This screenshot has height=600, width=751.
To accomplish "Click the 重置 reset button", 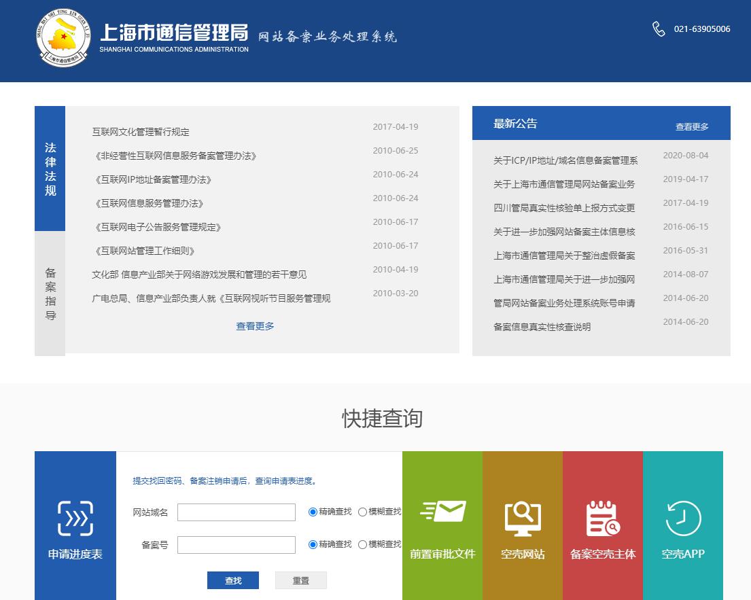I will click(x=301, y=580).
